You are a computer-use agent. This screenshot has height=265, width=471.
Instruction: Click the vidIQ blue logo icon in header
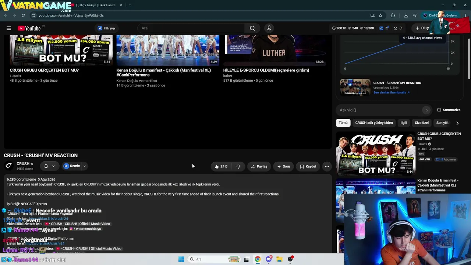coord(381,28)
